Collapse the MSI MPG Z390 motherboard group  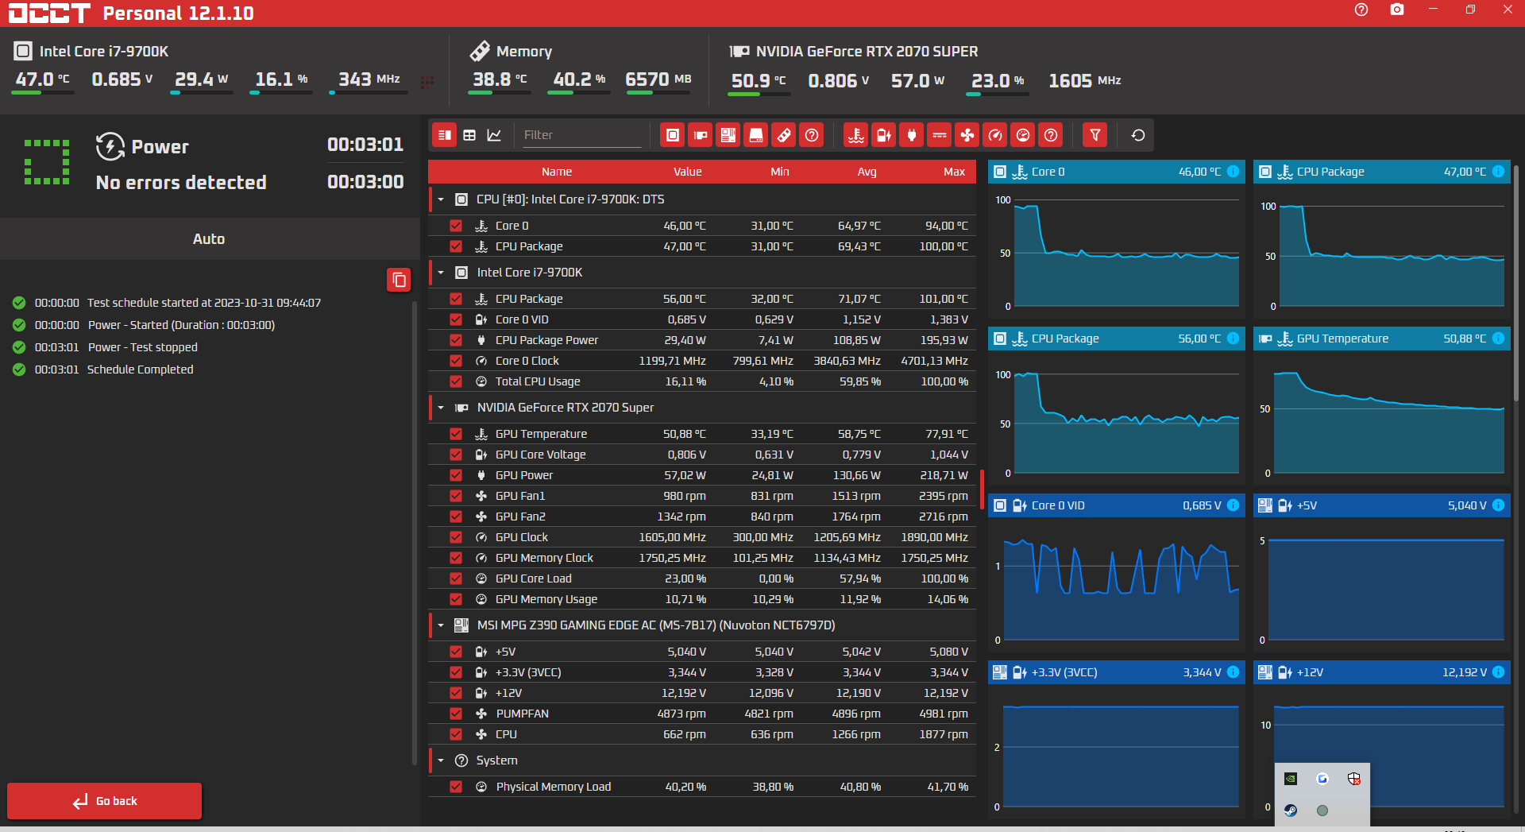pos(441,625)
